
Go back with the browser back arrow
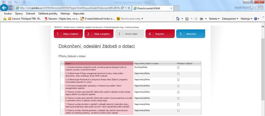pyautogui.click(x=4, y=7)
